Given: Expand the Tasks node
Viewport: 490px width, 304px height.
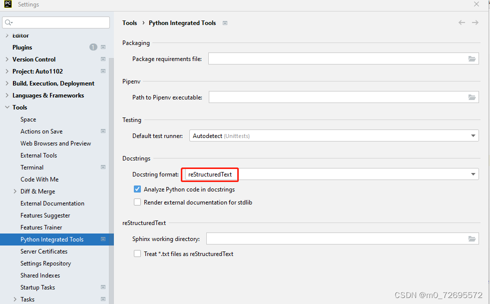Looking at the screenshot, I should point(14,299).
